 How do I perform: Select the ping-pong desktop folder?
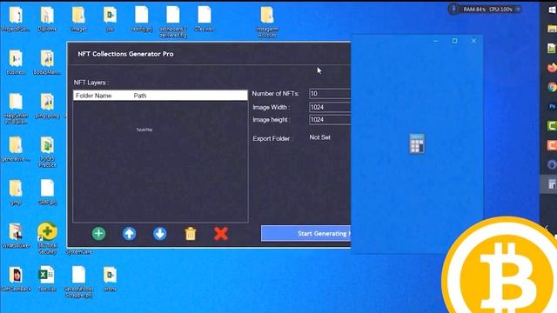(x=47, y=106)
